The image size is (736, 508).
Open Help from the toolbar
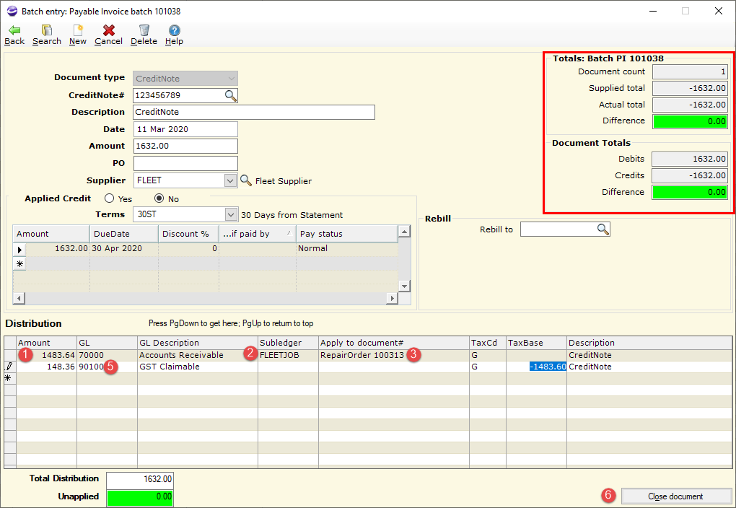tap(174, 30)
